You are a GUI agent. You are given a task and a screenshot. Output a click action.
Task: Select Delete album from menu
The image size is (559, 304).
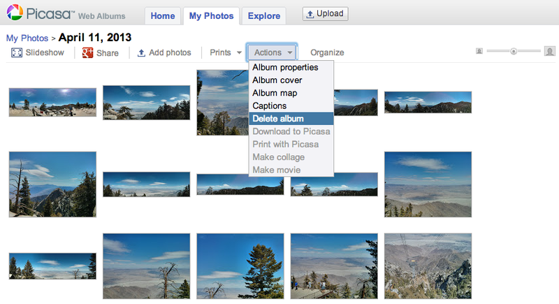(x=278, y=118)
